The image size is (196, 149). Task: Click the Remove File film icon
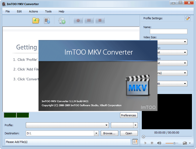tap(47, 21)
